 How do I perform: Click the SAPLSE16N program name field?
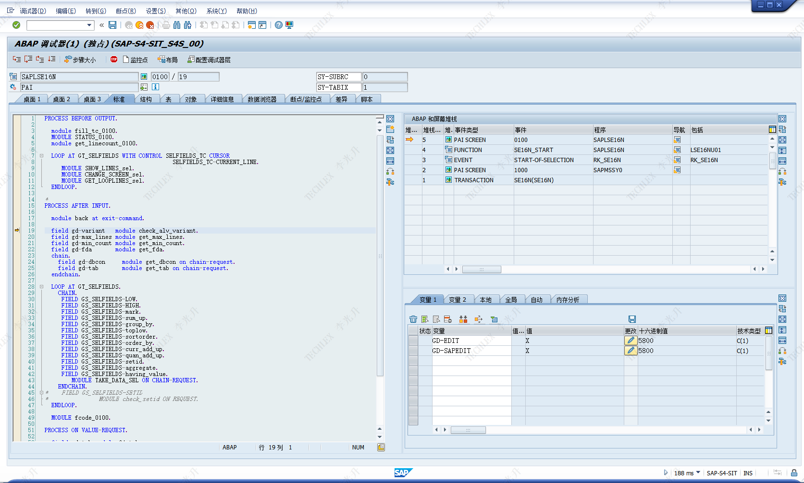coord(79,77)
